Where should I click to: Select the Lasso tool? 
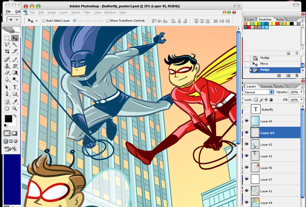tap(7, 45)
